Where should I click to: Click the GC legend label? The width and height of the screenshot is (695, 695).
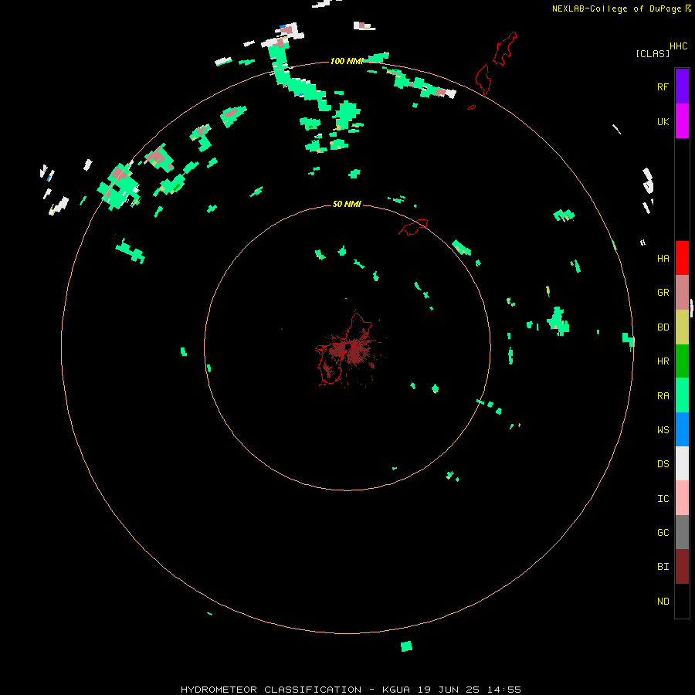pyautogui.click(x=663, y=532)
